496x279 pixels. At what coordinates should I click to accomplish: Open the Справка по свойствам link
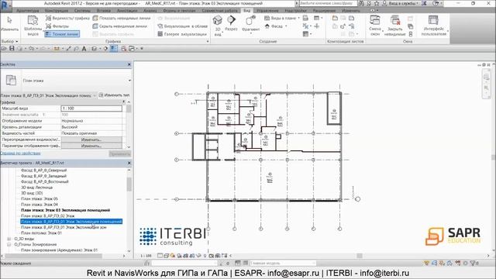tap(20, 153)
